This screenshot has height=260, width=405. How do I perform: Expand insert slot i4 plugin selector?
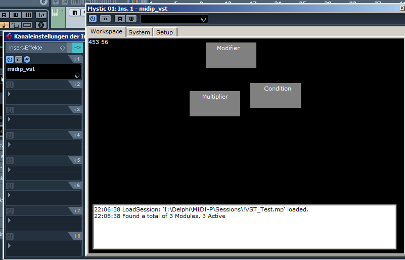9,145
